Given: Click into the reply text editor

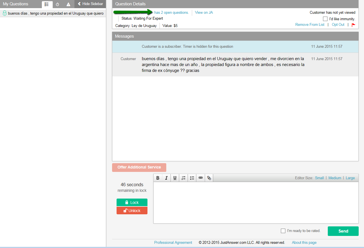Looking at the screenshot, I should click(x=256, y=203).
